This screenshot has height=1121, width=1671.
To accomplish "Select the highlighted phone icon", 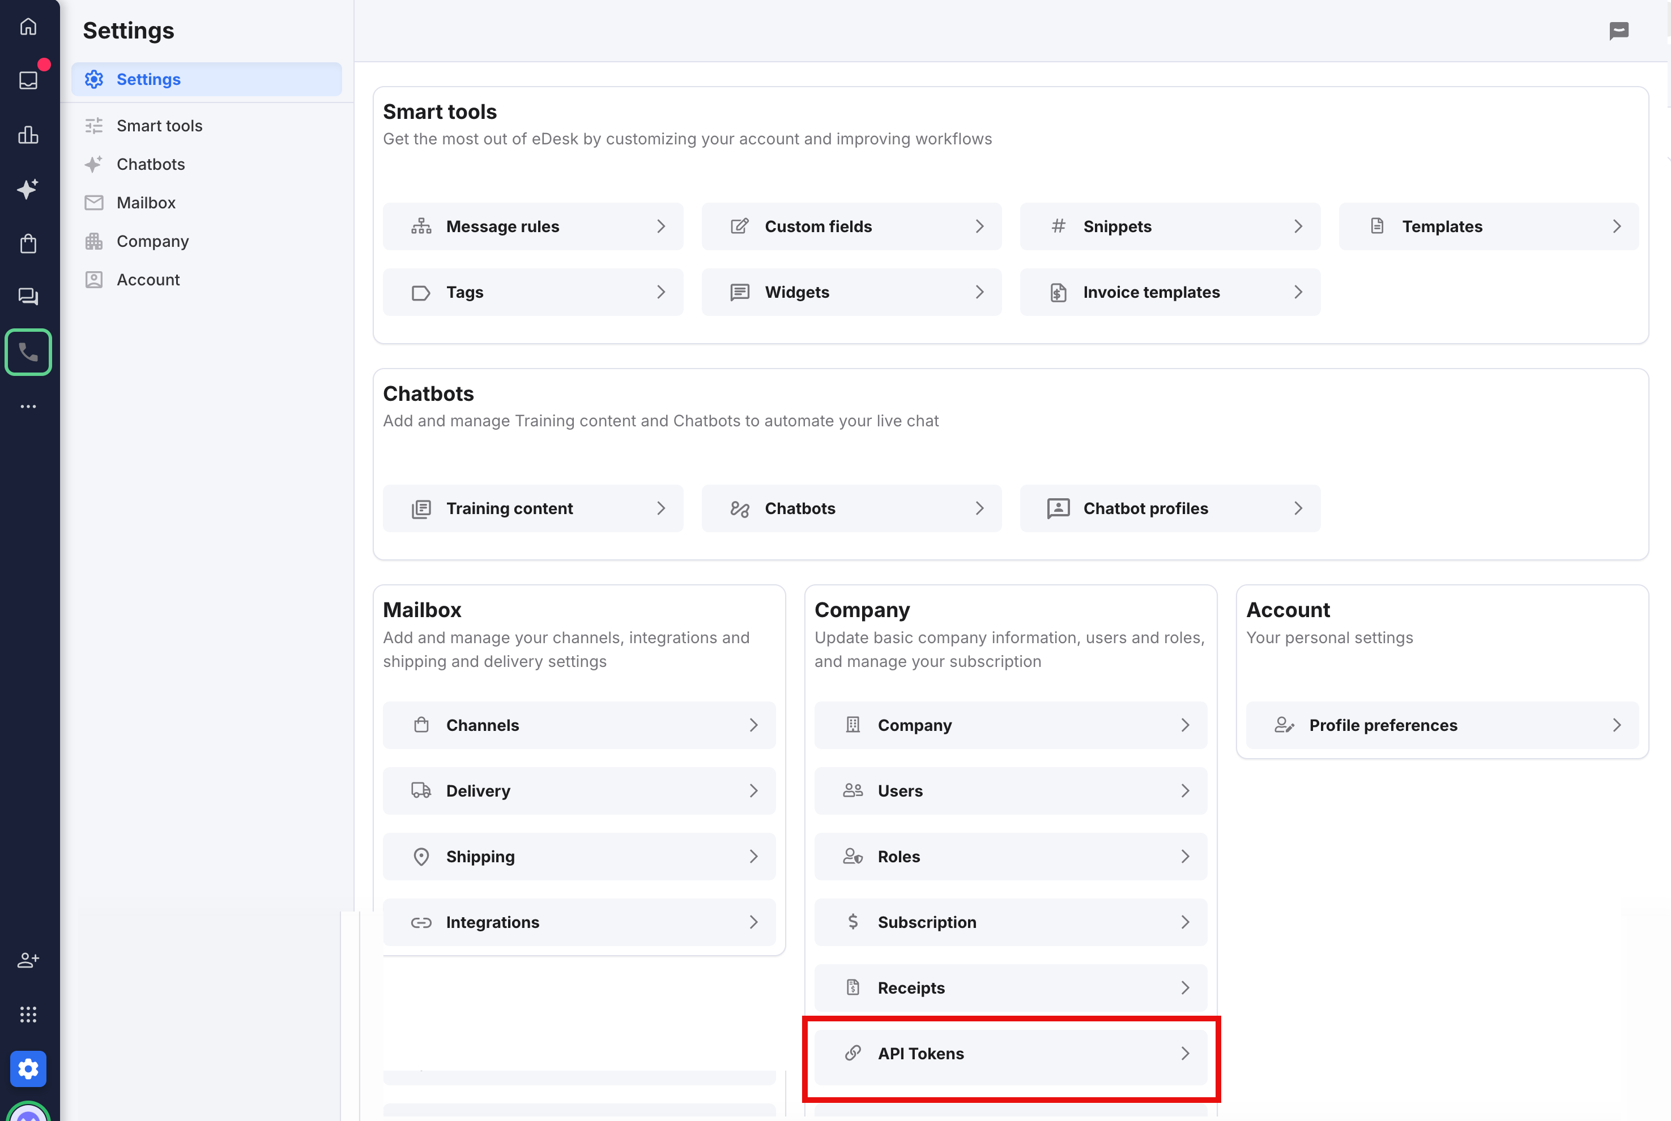I will (29, 352).
